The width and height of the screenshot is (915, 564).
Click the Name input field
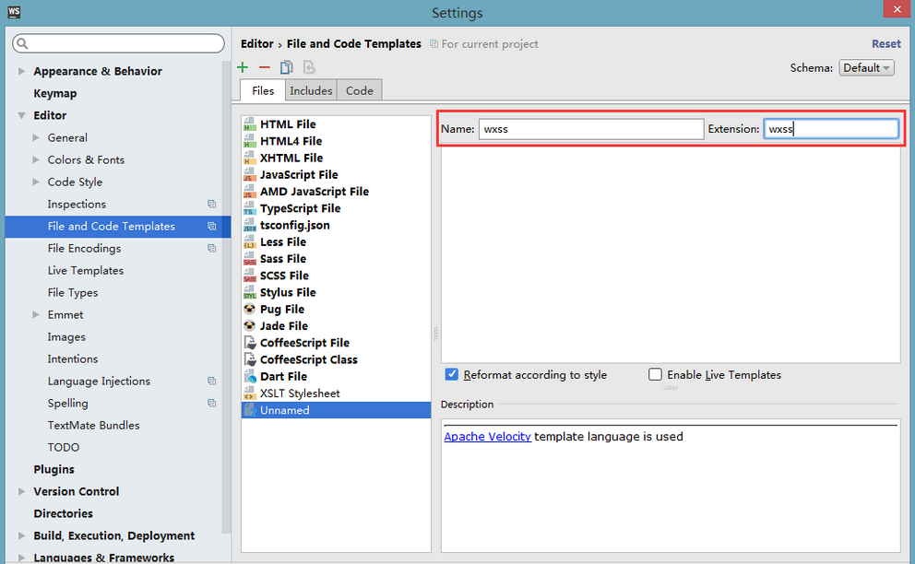coord(591,129)
